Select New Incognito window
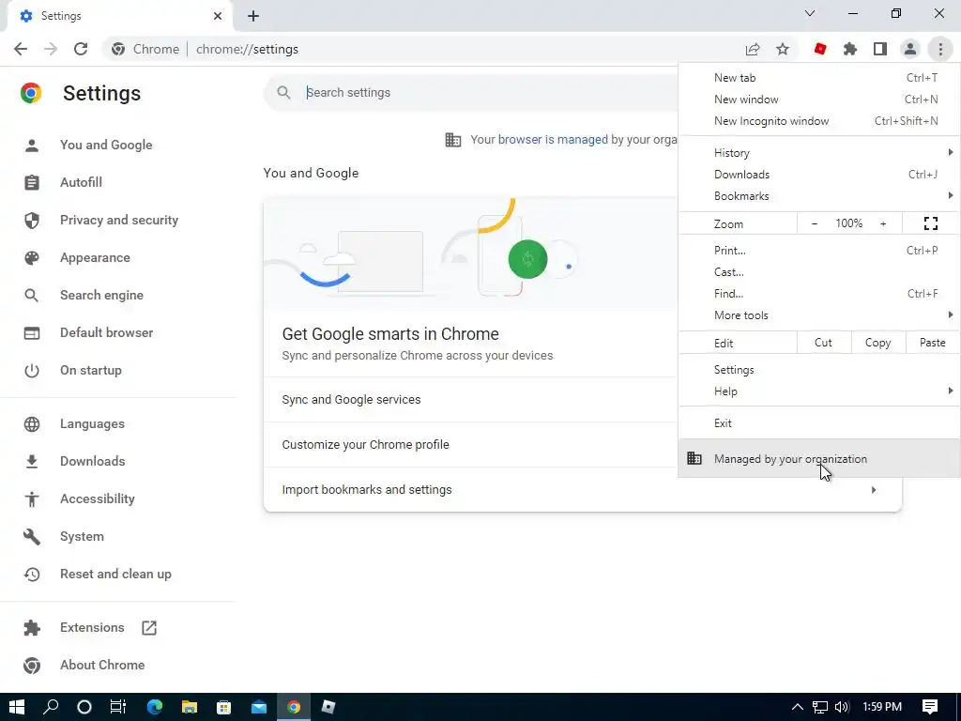Image resolution: width=961 pixels, height=721 pixels. click(819, 121)
